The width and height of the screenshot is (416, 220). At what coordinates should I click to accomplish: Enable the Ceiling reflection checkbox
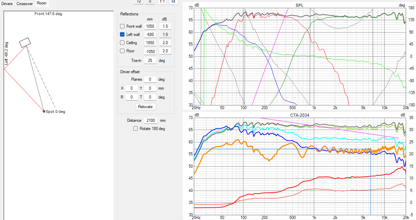(x=122, y=43)
